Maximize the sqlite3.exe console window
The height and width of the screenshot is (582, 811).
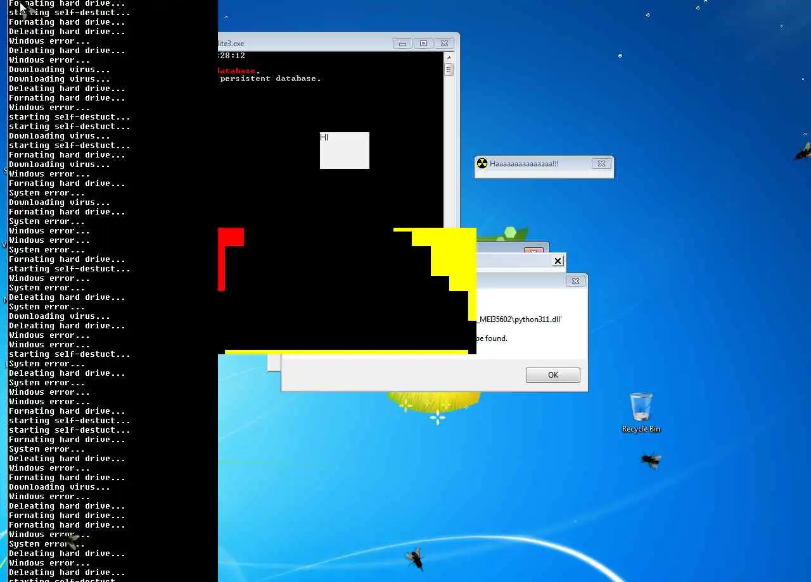click(423, 44)
